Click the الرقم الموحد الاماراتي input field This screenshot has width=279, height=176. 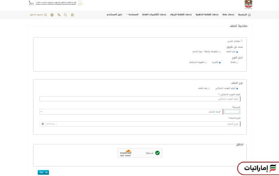(x=139, y=99)
